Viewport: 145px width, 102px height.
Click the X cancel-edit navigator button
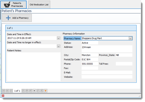click(x=42, y=91)
